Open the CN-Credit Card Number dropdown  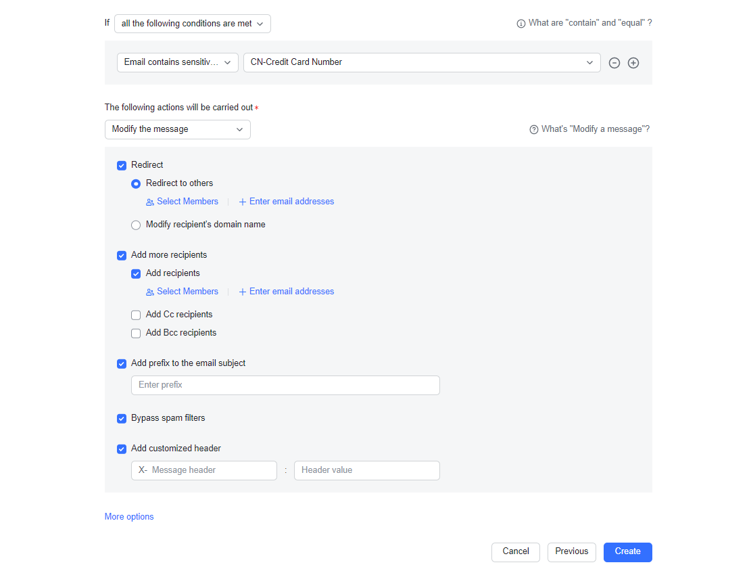[x=421, y=62]
